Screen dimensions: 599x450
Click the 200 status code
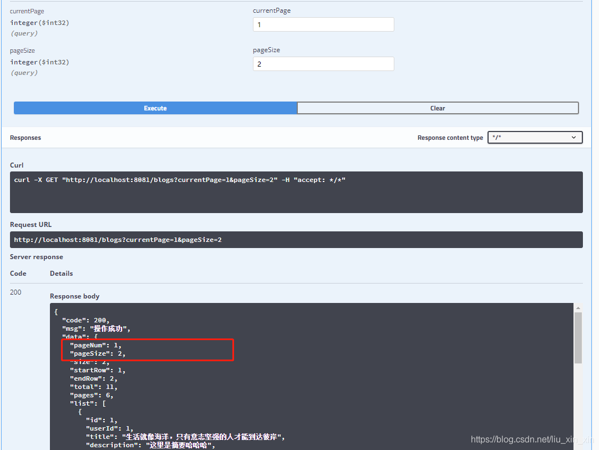point(16,292)
